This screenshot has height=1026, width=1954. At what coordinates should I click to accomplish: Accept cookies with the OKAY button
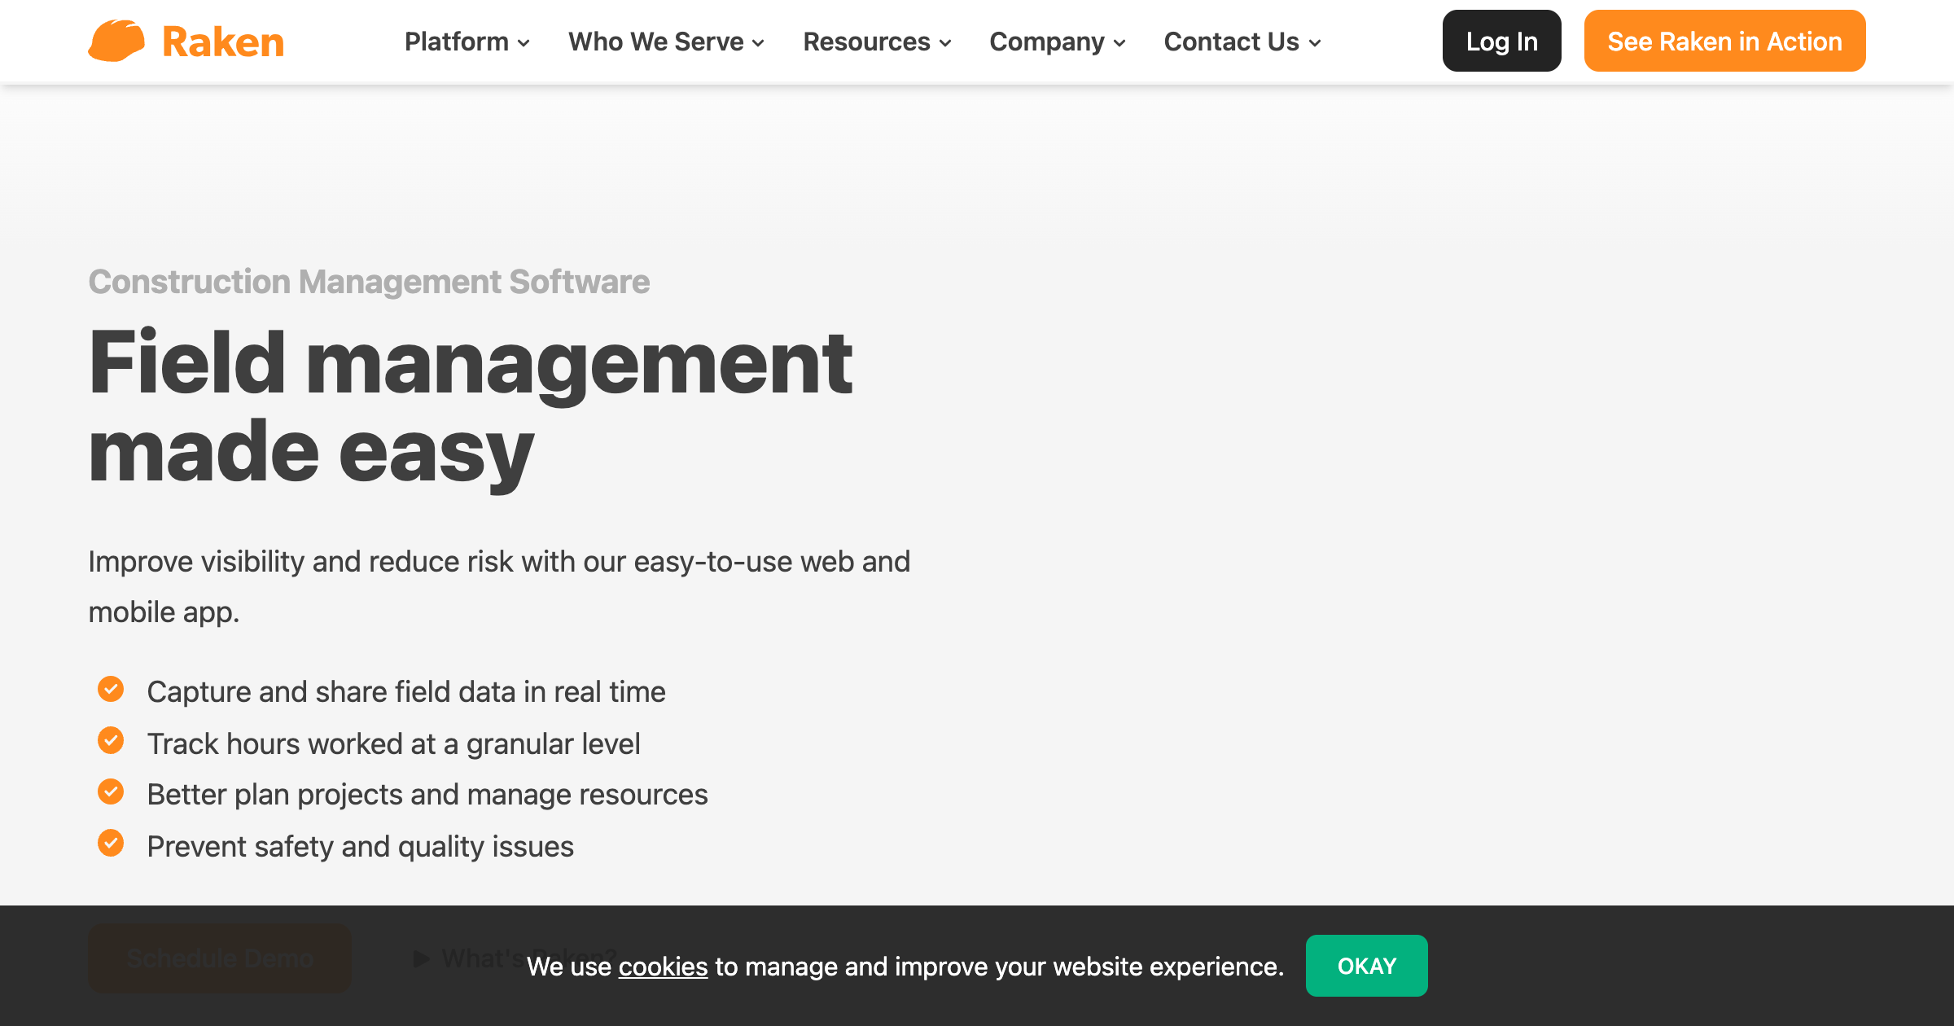pyautogui.click(x=1366, y=966)
